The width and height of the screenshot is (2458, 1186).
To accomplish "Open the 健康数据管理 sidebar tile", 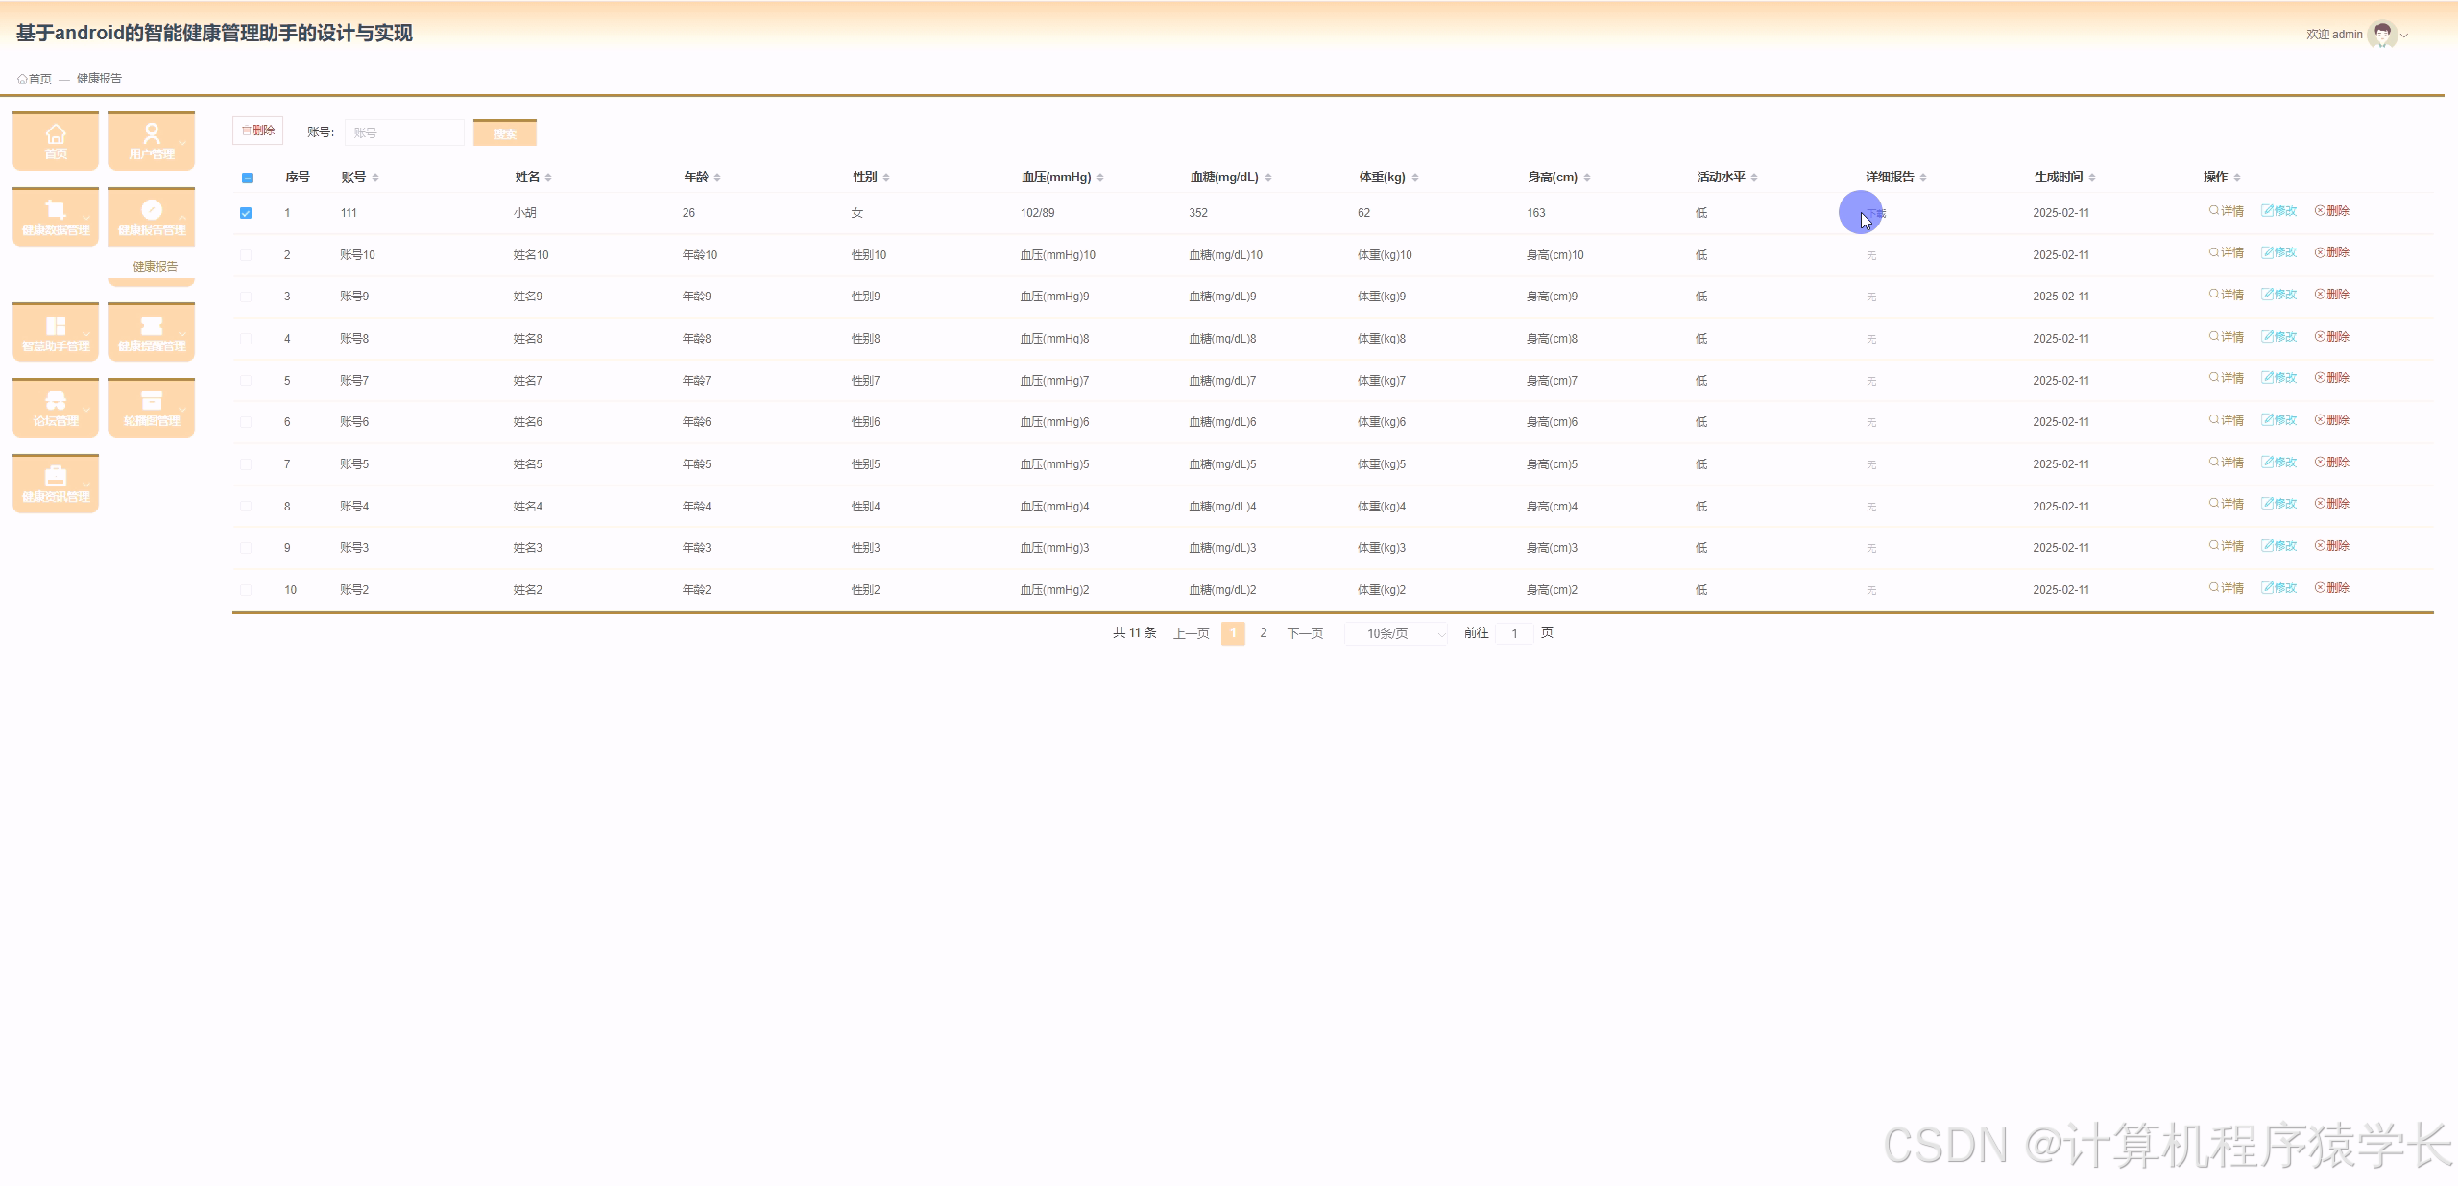I will point(56,217).
